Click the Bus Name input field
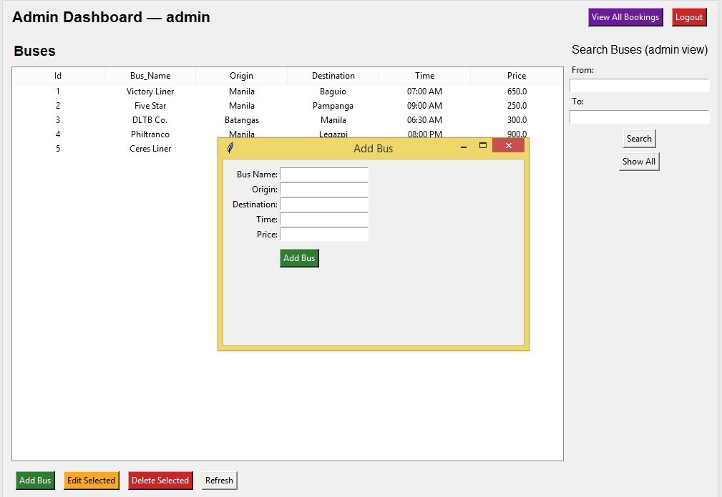 click(323, 174)
